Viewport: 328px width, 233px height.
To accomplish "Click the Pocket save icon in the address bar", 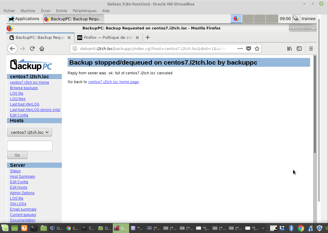I will coord(249,49).
